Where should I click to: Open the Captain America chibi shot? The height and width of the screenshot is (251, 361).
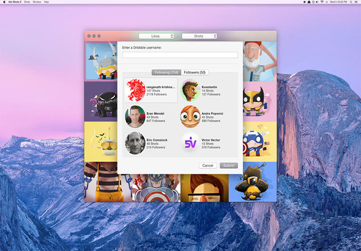(259, 142)
